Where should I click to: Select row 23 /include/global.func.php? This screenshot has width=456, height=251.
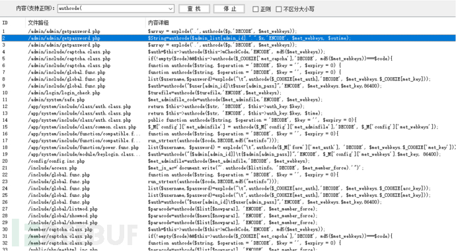tap(59, 181)
